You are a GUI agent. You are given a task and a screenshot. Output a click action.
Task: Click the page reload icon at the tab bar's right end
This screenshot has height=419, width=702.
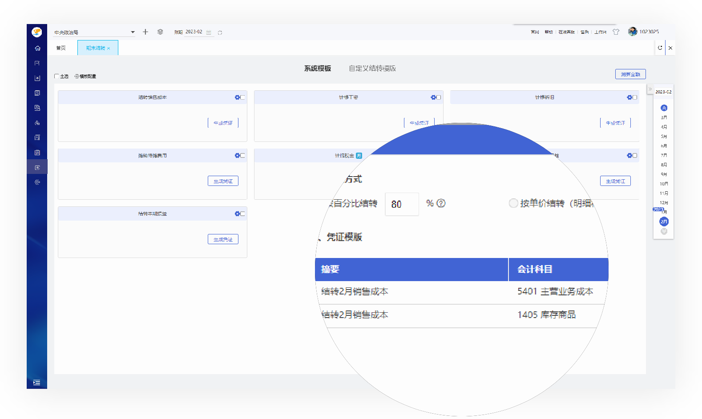tap(660, 48)
